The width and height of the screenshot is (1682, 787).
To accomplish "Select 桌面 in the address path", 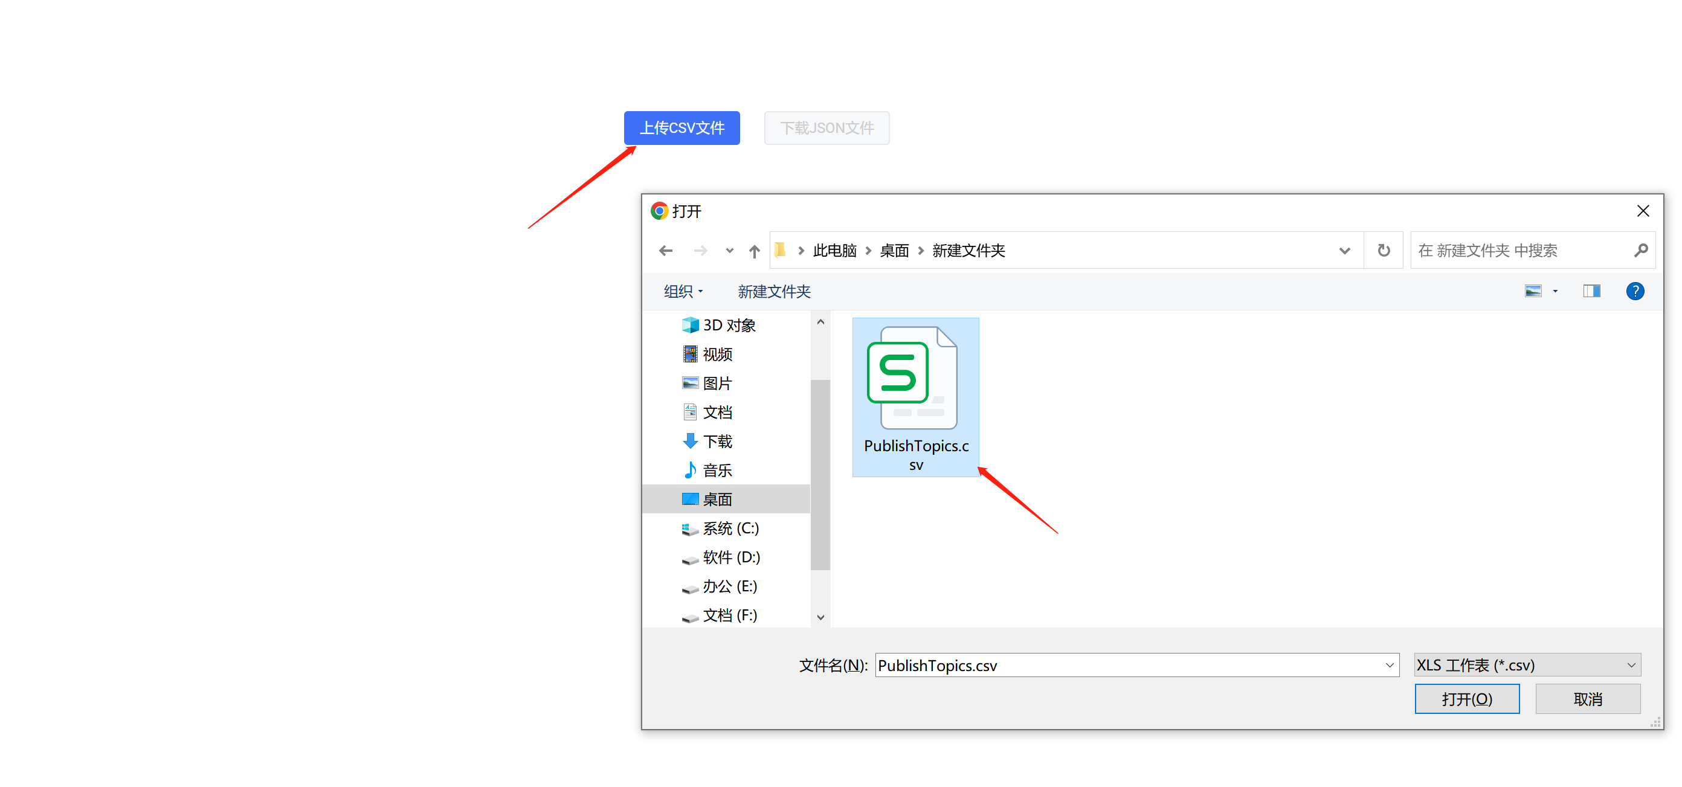I will click(x=894, y=251).
